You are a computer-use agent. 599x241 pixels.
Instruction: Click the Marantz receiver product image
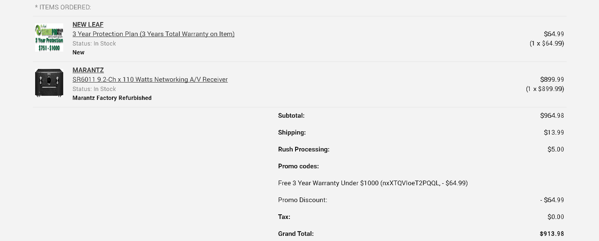[49, 83]
